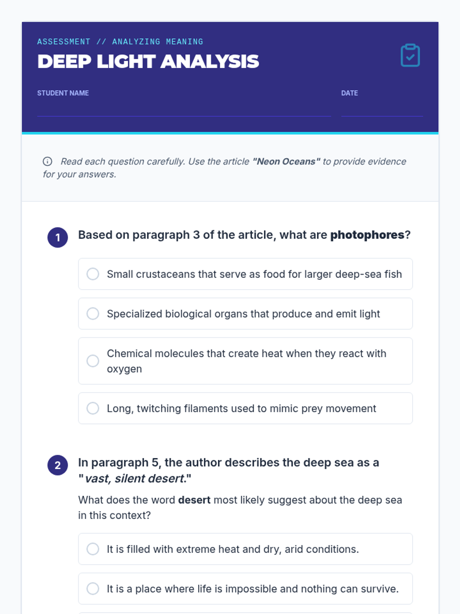Click the bold word photophores in question 1
Image resolution: width=460 pixels, height=614 pixels.
tap(367, 235)
